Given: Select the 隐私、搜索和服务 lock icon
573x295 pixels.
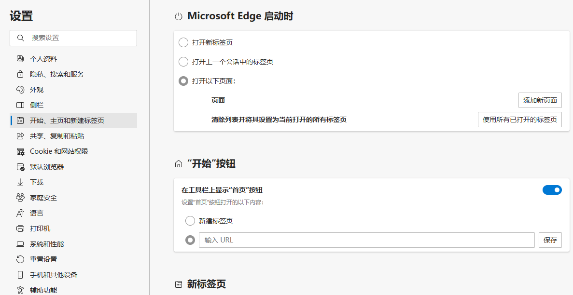Looking at the screenshot, I should [20, 74].
